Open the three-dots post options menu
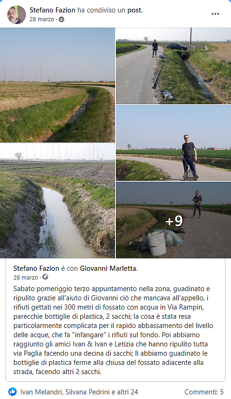 click(x=215, y=14)
